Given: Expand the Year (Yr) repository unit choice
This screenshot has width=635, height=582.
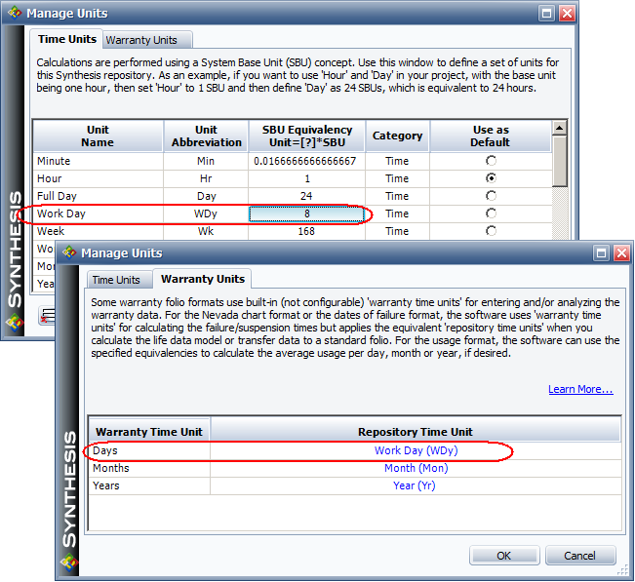Looking at the screenshot, I should point(416,485).
